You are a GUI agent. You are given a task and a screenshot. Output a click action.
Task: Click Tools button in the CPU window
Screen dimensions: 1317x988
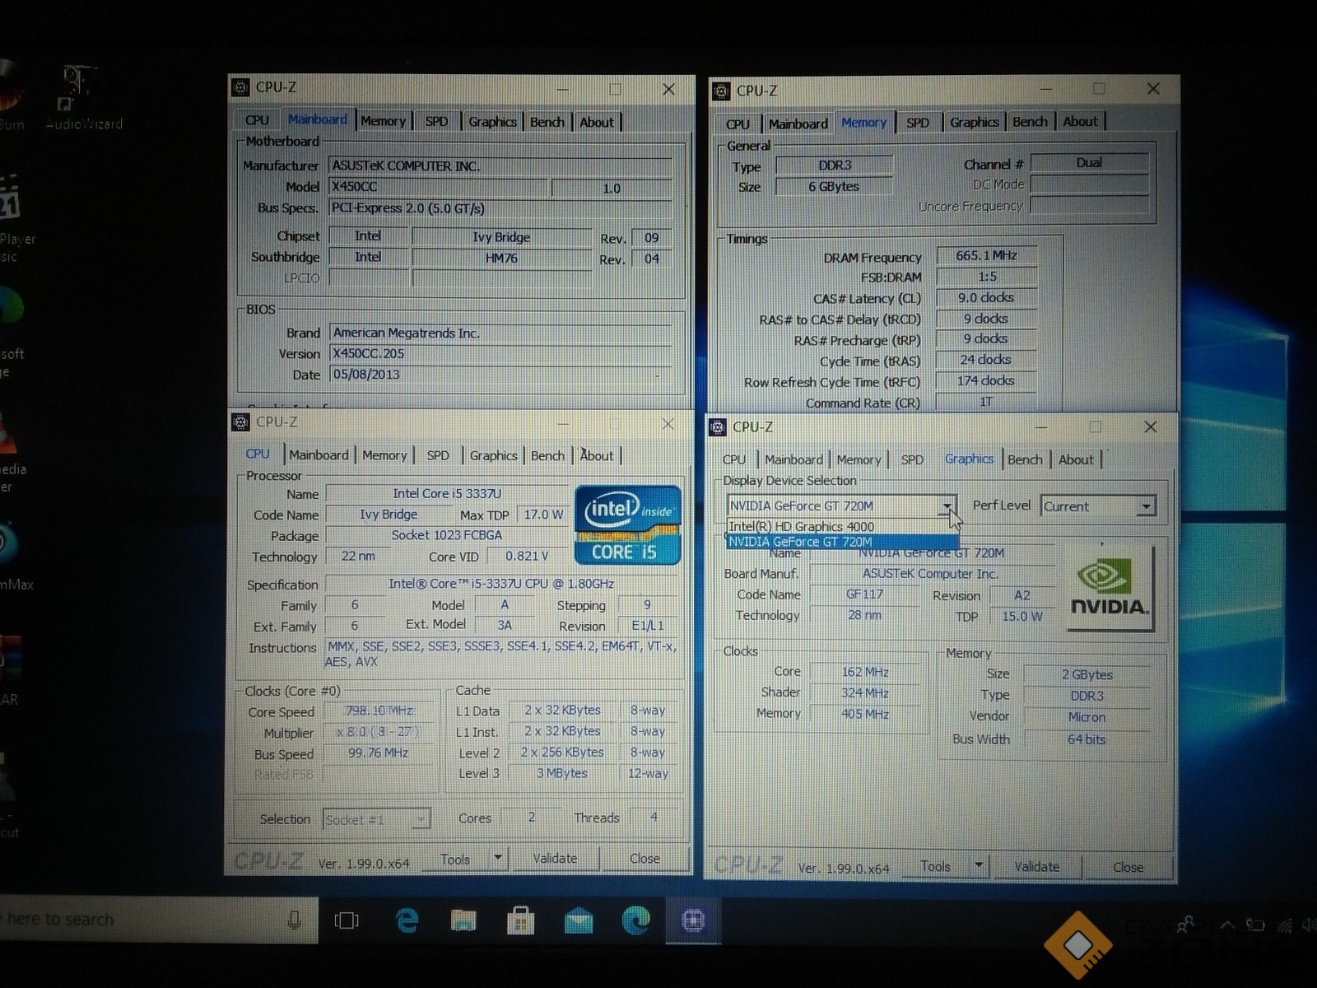coord(455,859)
